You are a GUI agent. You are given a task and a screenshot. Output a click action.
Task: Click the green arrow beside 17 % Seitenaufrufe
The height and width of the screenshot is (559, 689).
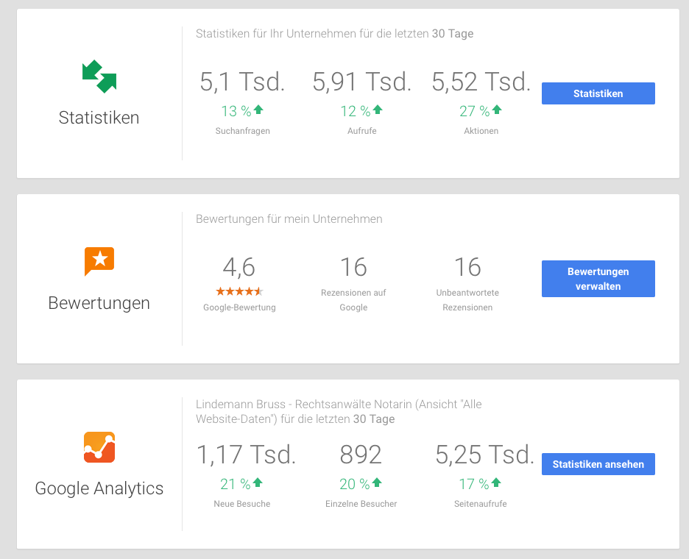[x=496, y=483]
